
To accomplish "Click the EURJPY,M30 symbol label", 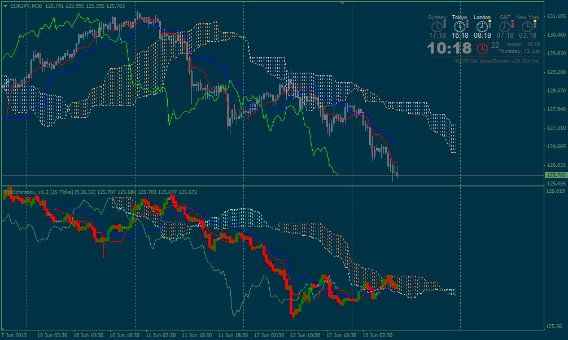I will click(x=26, y=6).
